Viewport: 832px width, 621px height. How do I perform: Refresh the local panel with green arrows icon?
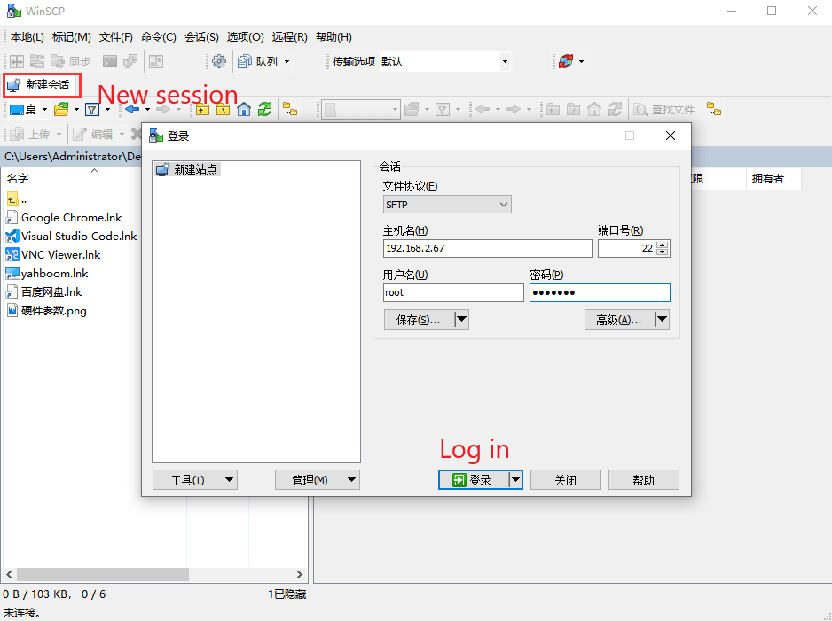(264, 109)
